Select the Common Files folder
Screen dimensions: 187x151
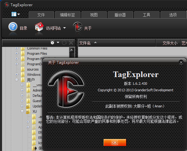37,48
